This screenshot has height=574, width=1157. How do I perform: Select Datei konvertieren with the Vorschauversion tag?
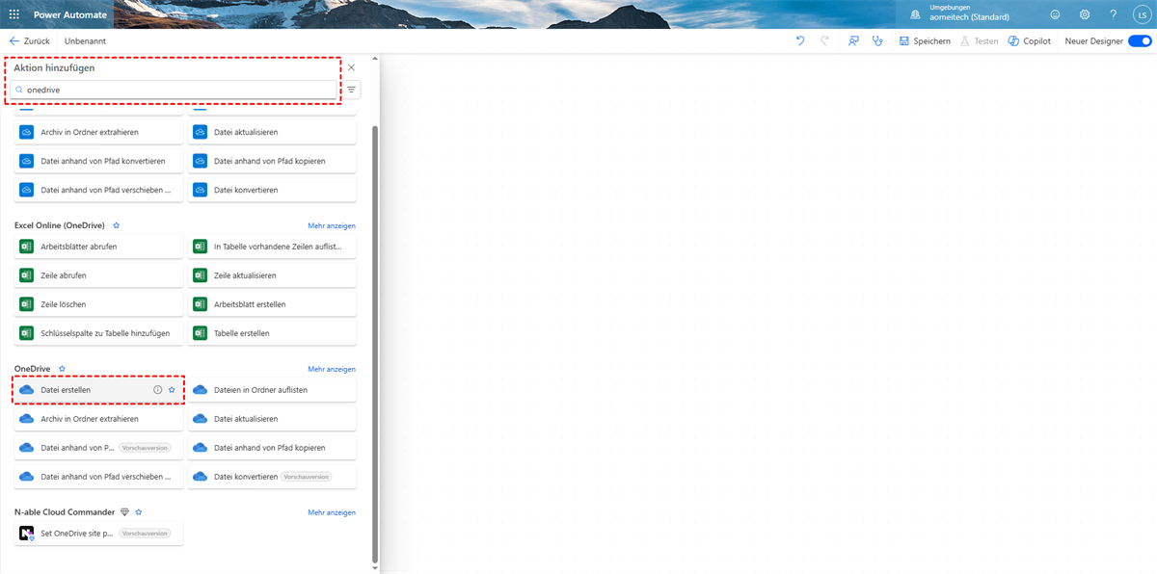[272, 477]
